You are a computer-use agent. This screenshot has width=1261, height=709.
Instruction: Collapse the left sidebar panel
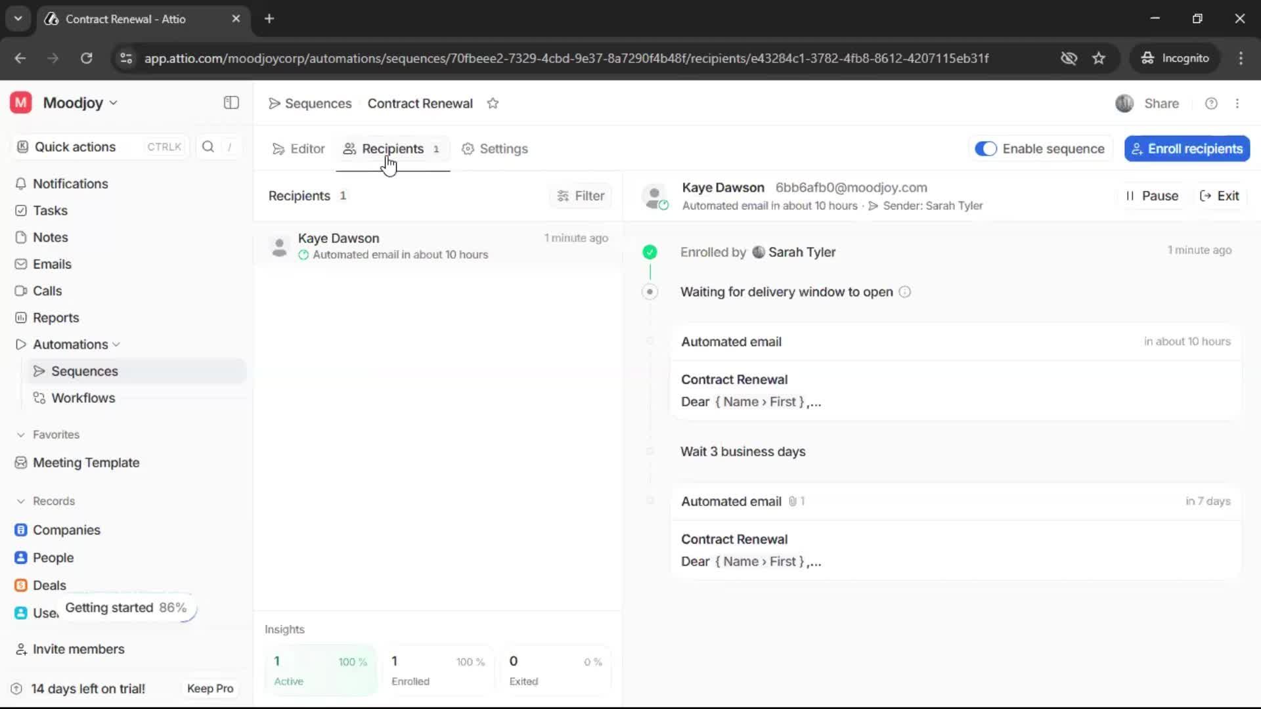coord(231,102)
